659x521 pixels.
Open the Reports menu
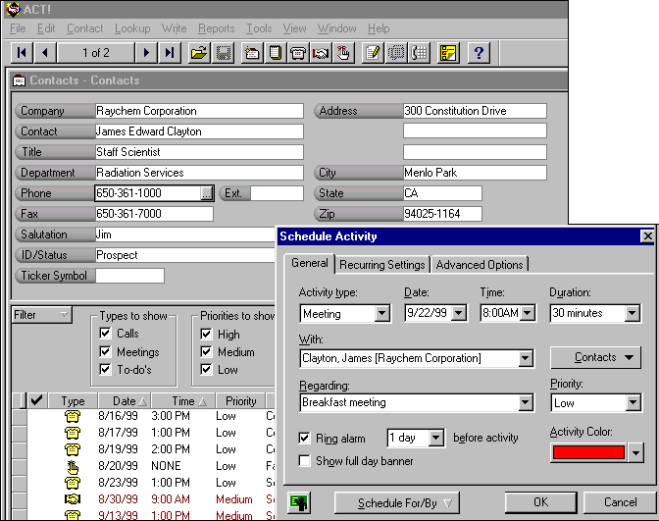coord(217,28)
